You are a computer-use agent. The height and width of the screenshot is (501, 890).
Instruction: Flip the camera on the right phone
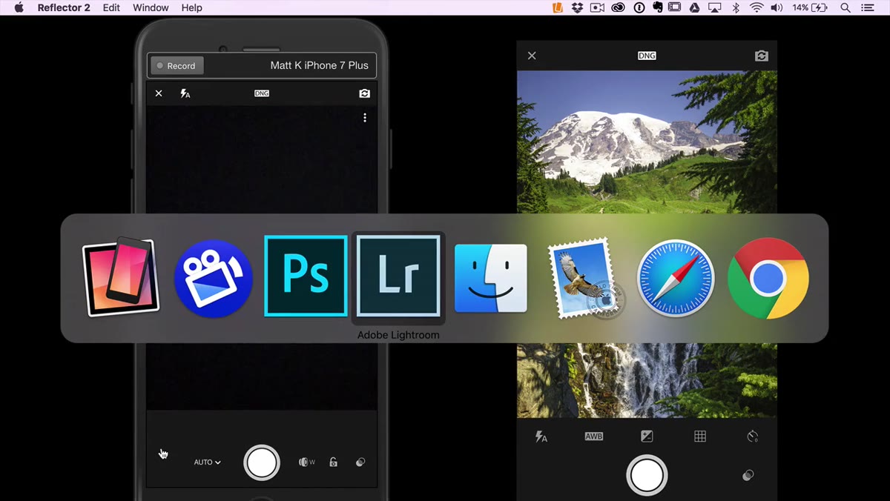[x=762, y=56]
